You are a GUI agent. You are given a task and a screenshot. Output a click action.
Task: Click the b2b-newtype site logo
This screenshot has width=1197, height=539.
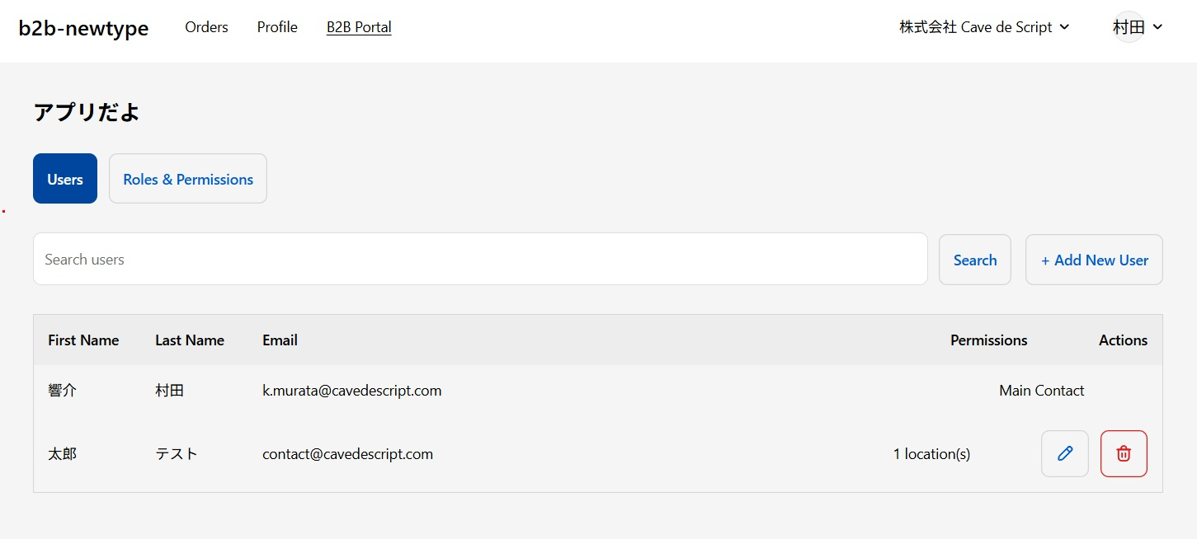83,28
